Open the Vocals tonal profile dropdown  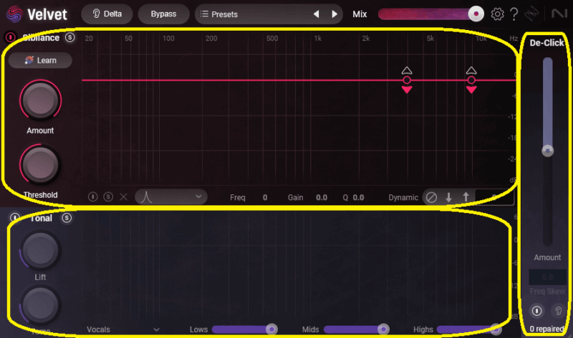[122, 329]
